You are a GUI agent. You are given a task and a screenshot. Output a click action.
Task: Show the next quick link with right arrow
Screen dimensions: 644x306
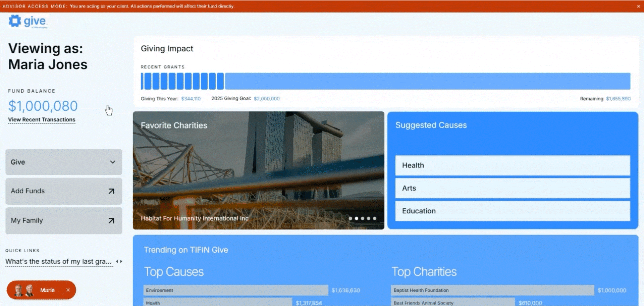point(121,261)
